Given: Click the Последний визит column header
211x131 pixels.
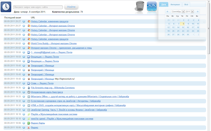Looking at the screenshot, I should click(13, 17).
